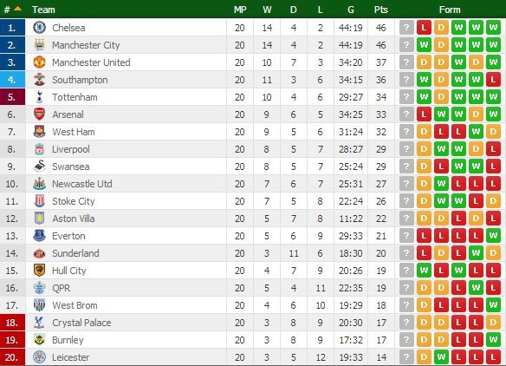Click the Hull City tiger crest
This screenshot has width=506, height=366.
tap(39, 270)
